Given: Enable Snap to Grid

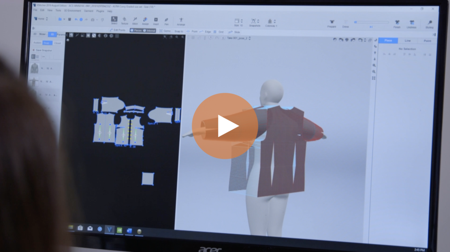Looking at the screenshot, I should pos(219,32).
